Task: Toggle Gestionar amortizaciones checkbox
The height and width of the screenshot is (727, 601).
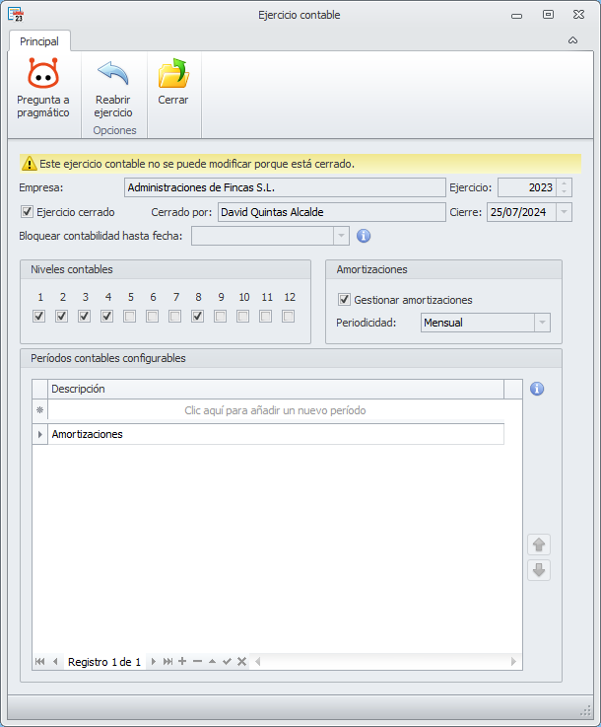Action: click(x=344, y=300)
